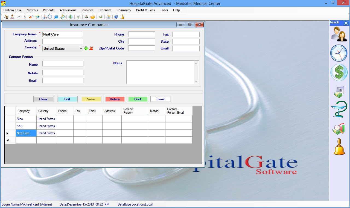Open the safe with cash Quick icon
350x208 pixels.
click(x=339, y=92)
